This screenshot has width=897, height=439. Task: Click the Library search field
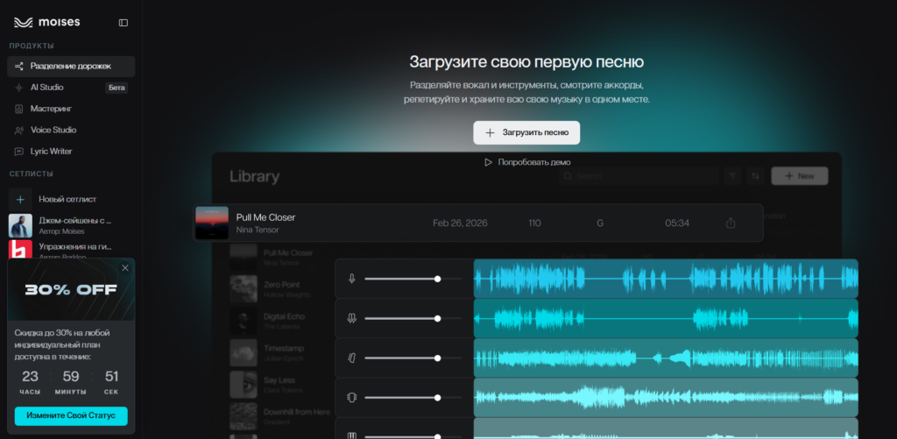click(x=639, y=176)
